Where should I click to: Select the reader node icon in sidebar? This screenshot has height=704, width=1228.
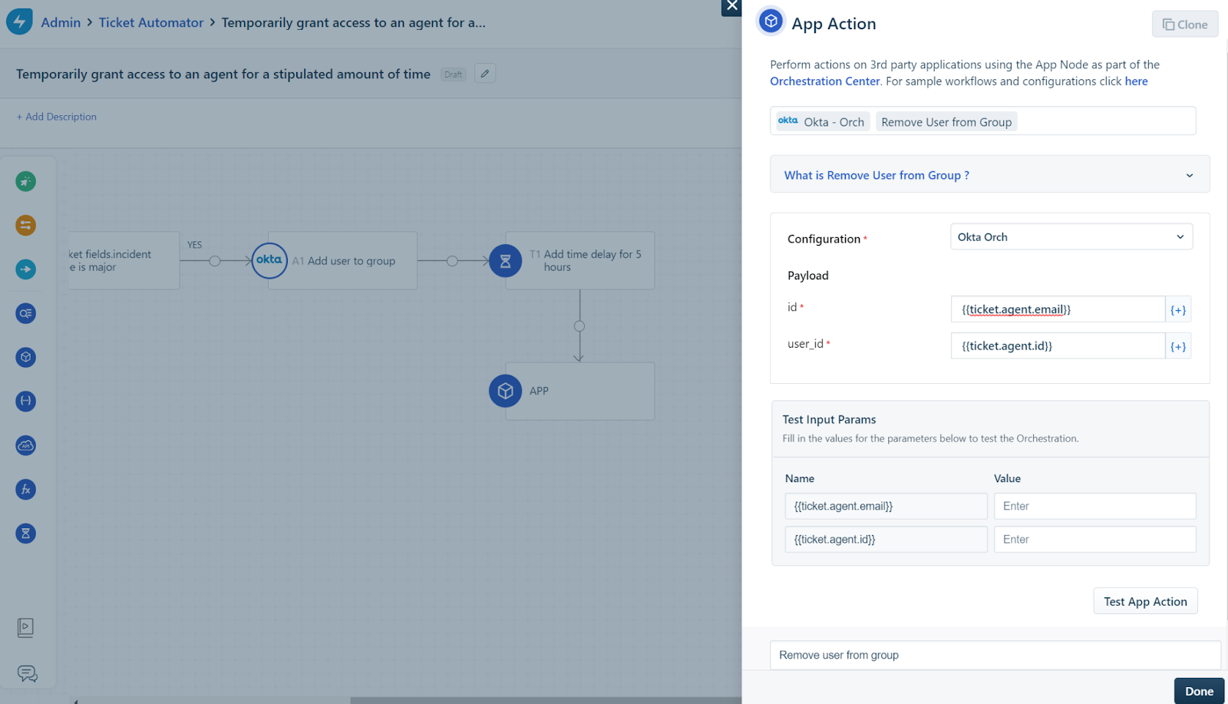pos(25,313)
